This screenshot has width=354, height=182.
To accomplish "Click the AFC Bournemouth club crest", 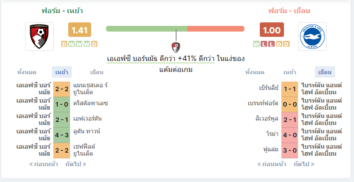I will tap(40, 36).
